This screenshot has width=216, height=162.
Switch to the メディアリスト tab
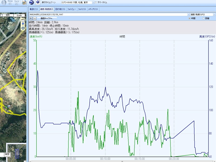pyautogui.click(x=93, y=9)
